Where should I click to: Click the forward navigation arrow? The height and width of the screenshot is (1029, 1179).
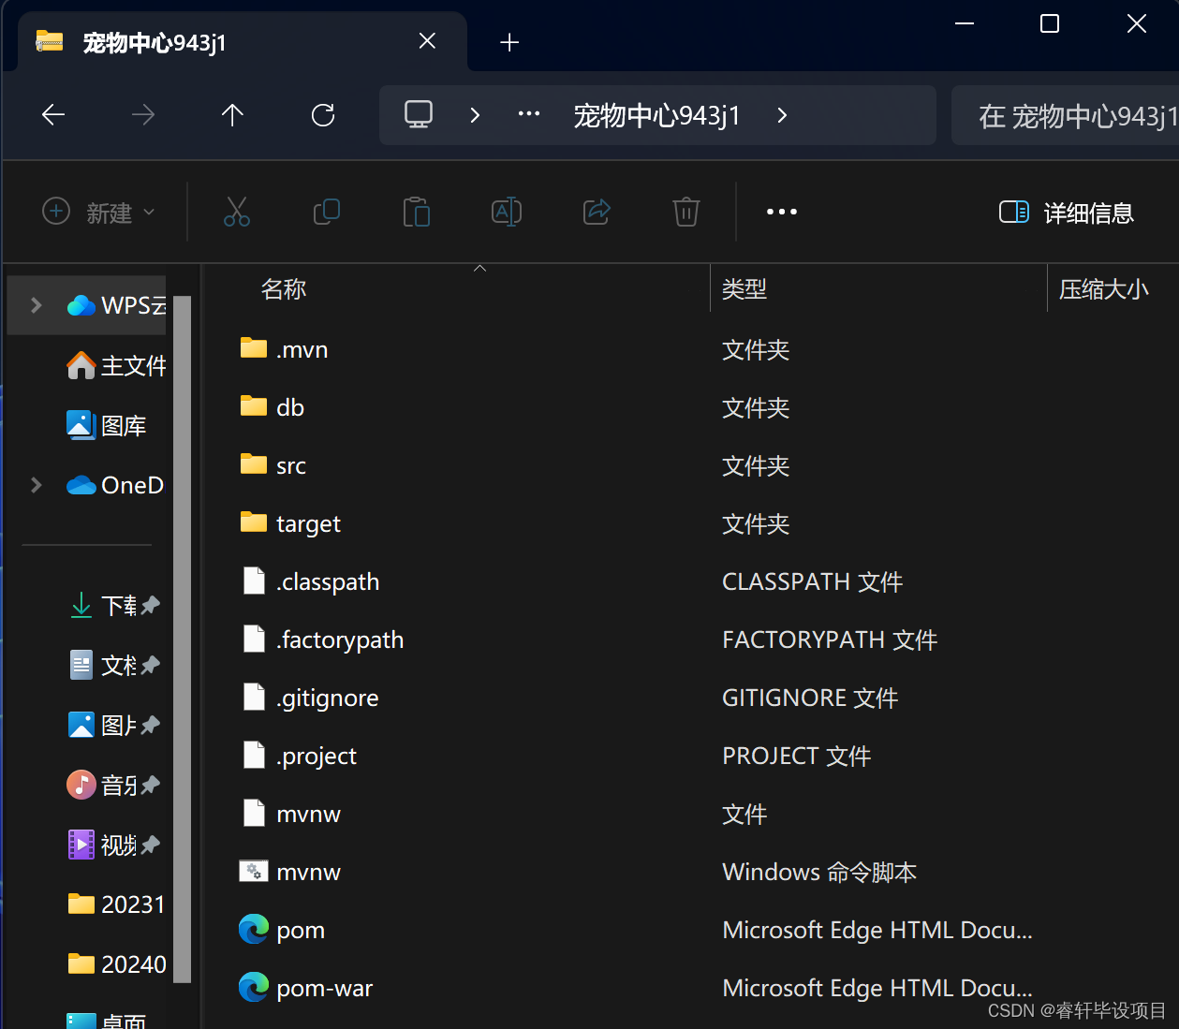[143, 115]
